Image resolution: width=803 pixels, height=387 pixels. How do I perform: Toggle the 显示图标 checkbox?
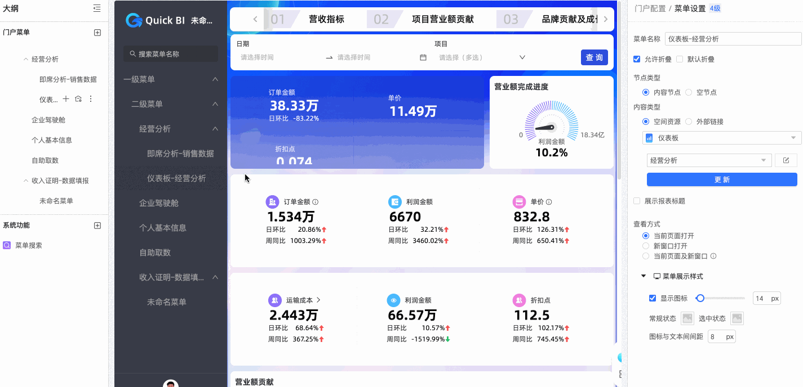[x=653, y=298]
